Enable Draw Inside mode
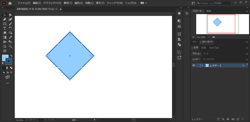Screen dimensions: 250x122 (x=11, y=72)
